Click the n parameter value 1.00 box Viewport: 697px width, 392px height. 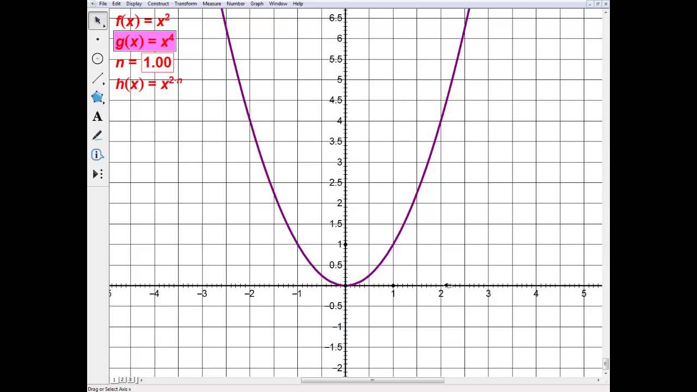[157, 62]
